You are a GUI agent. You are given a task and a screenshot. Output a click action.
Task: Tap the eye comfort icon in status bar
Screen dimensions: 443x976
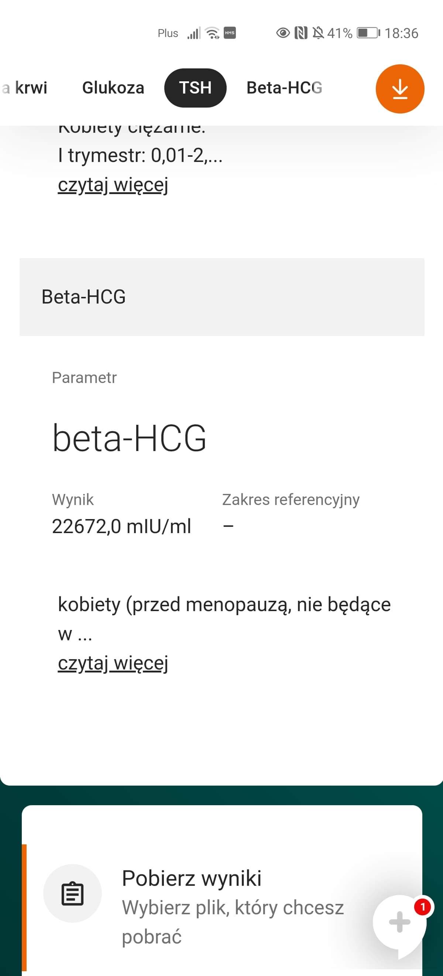point(282,33)
